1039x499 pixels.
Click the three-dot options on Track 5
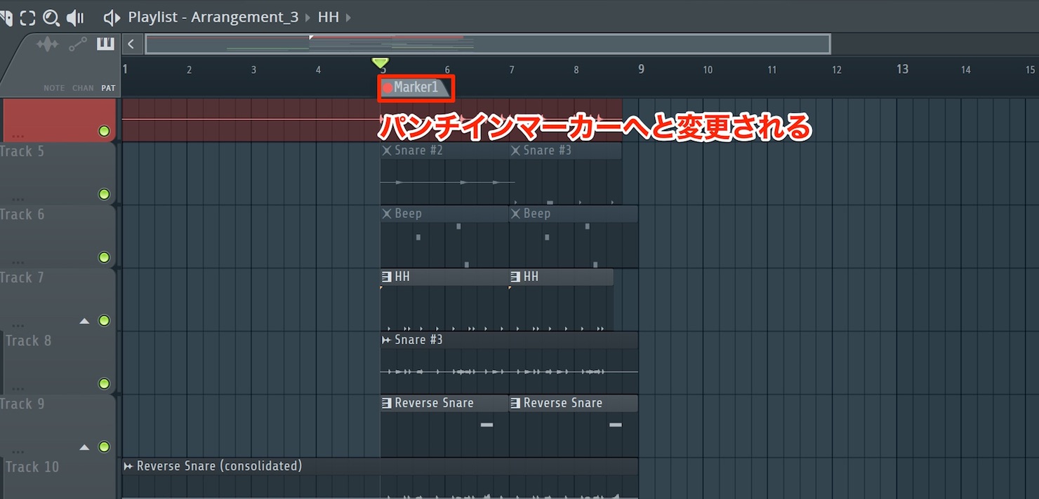coord(18,200)
